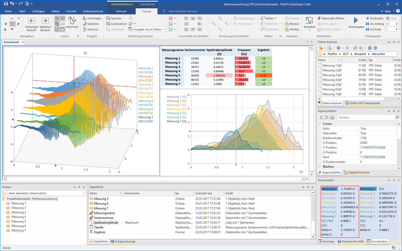Viewport: 402px width, 251px height.
Task: Click Was möchten Sie tun search box
Action: (x=183, y=11)
